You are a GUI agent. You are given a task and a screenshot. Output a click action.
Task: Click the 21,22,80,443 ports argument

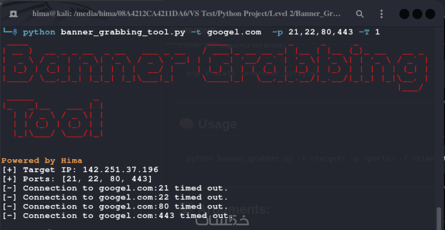[x=320, y=32]
